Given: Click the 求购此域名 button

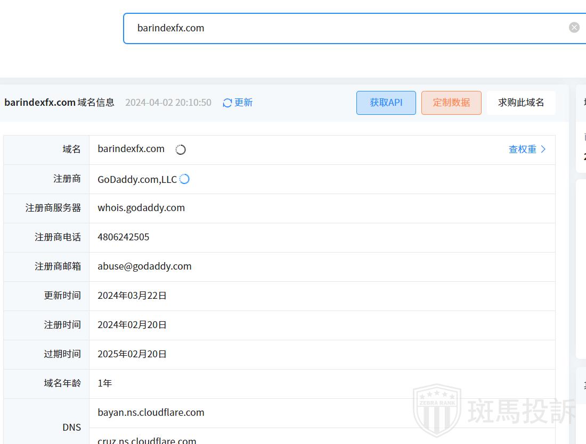Looking at the screenshot, I should coord(520,103).
